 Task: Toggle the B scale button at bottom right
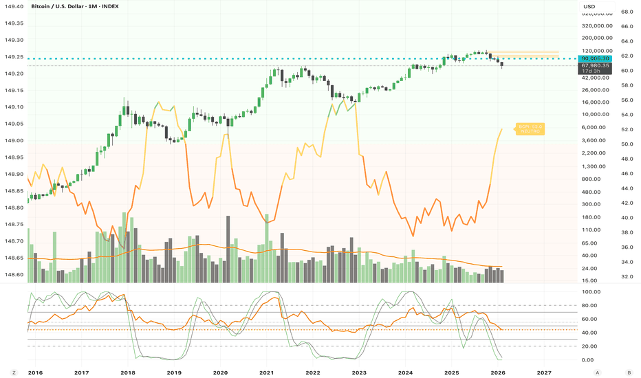tap(629, 373)
